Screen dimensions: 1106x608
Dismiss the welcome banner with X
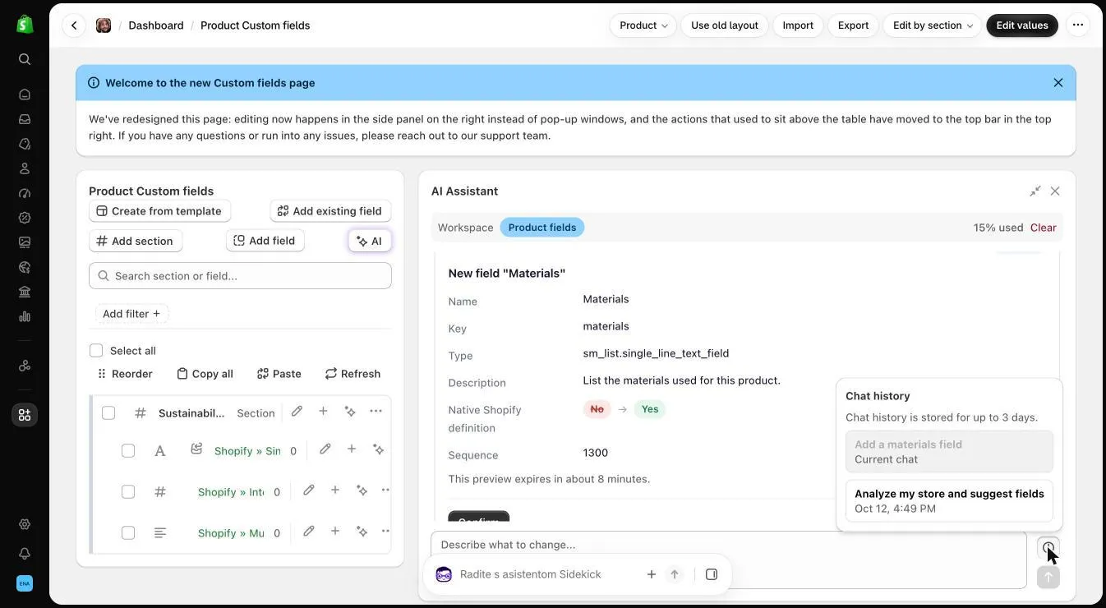(x=1058, y=83)
